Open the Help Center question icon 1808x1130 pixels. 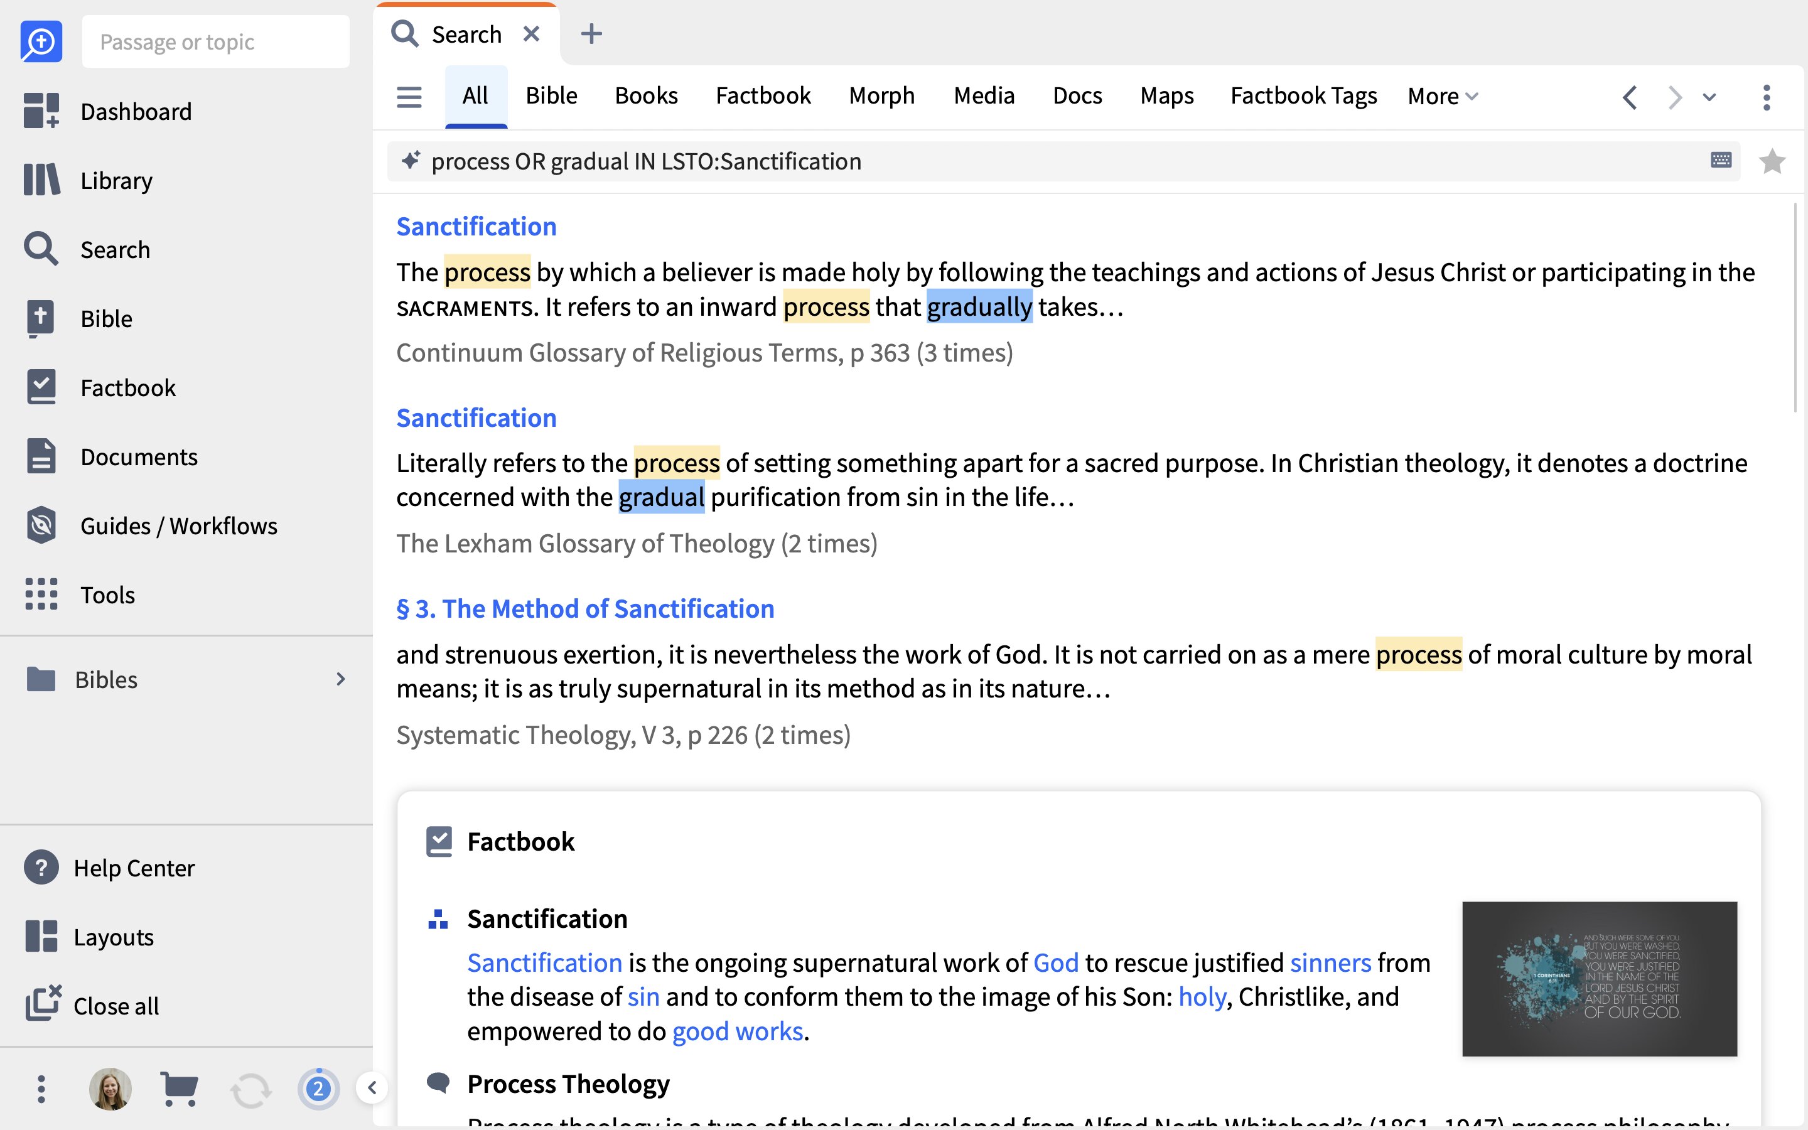coord(41,868)
